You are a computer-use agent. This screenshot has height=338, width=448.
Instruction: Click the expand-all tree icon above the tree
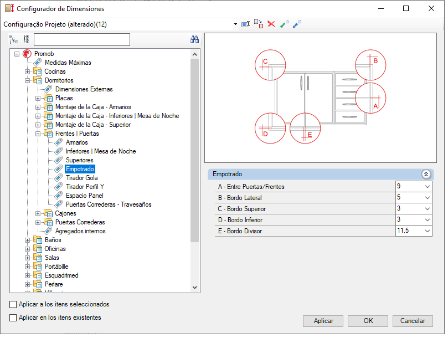tap(13, 39)
